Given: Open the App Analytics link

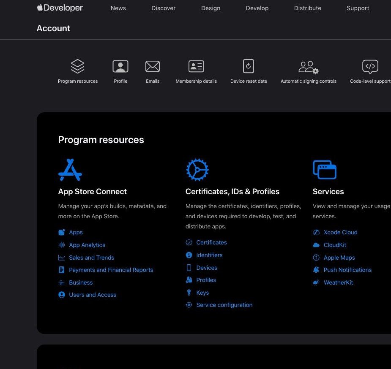Looking at the screenshot, I should pos(87,245).
